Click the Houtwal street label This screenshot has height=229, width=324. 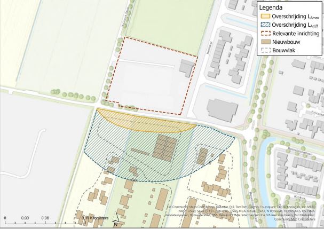(x=210, y=48)
